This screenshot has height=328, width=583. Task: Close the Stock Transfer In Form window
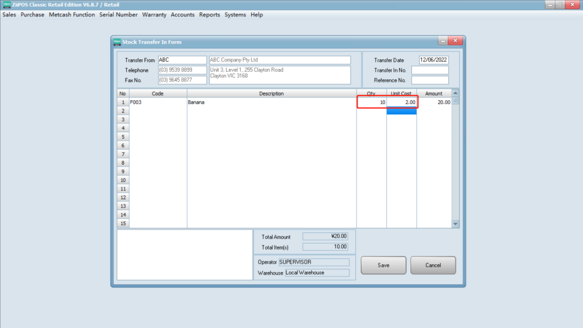tap(455, 42)
